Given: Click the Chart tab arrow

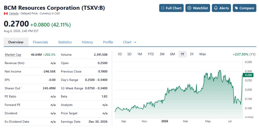Looking at the screenshot, I should [x=135, y=42].
